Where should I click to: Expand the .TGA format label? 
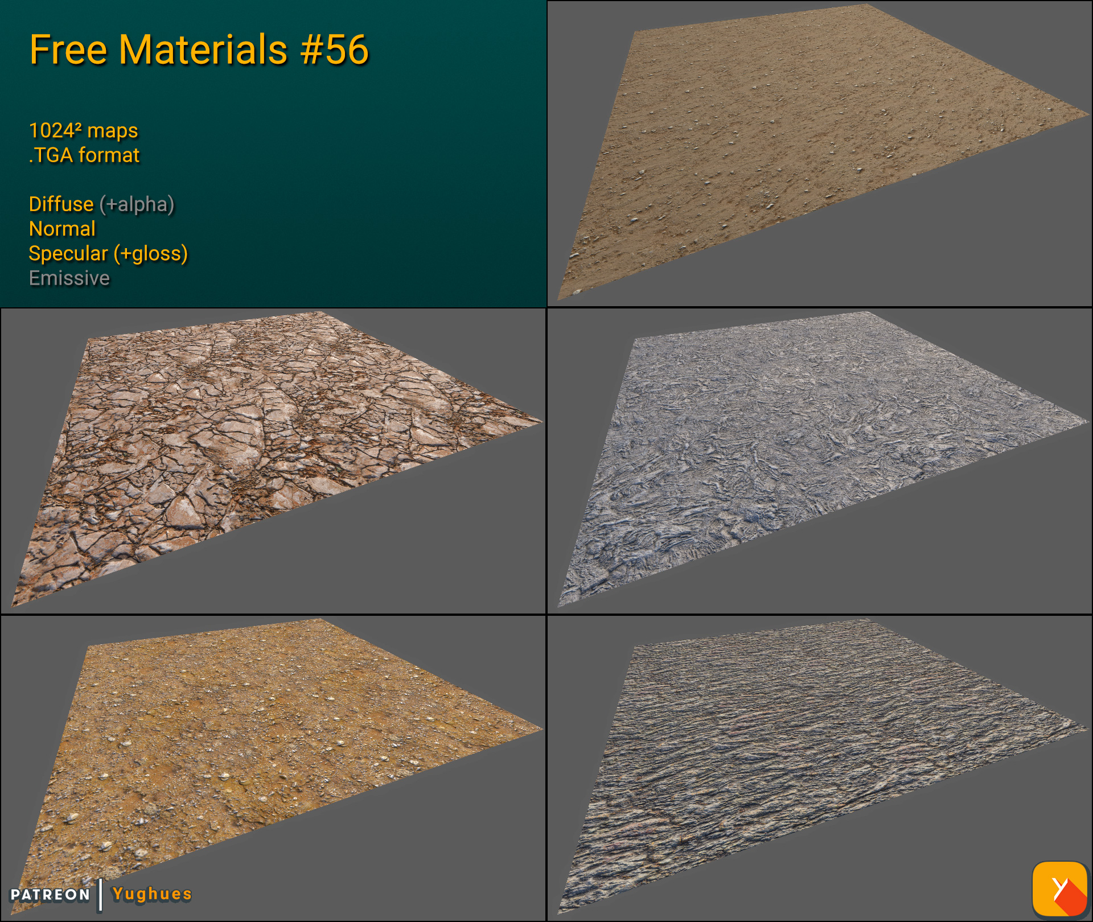[84, 155]
